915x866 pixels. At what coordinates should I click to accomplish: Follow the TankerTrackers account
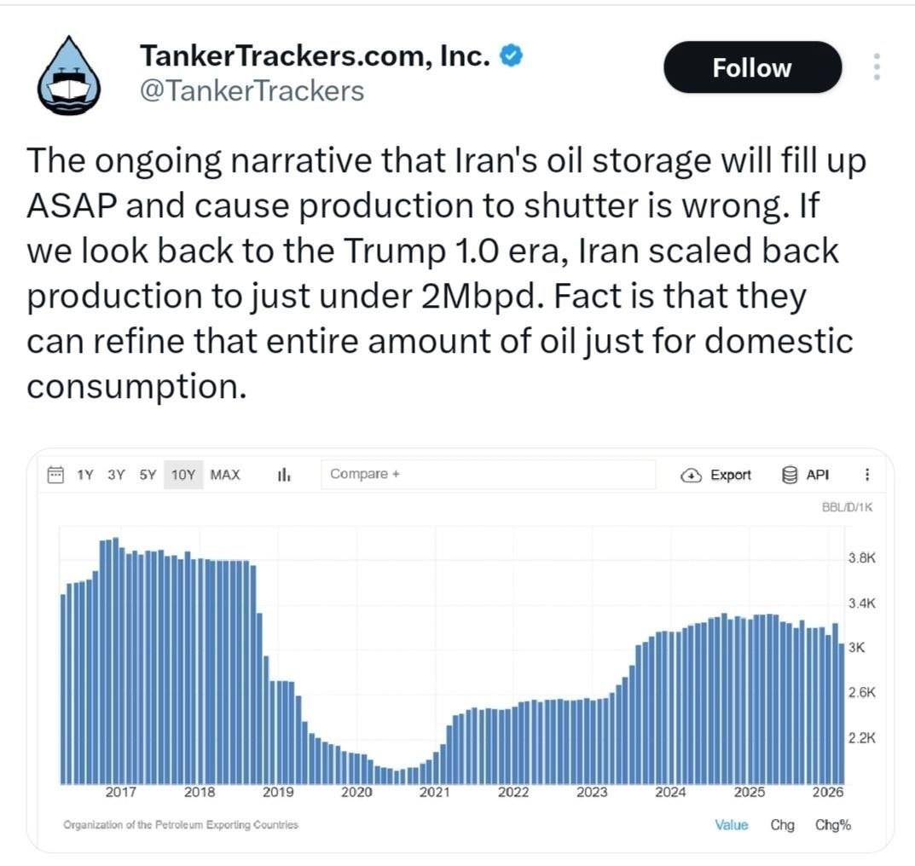click(x=752, y=67)
